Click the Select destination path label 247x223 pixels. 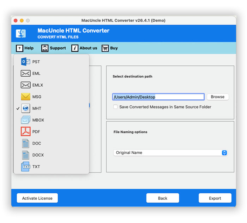tap(132, 76)
